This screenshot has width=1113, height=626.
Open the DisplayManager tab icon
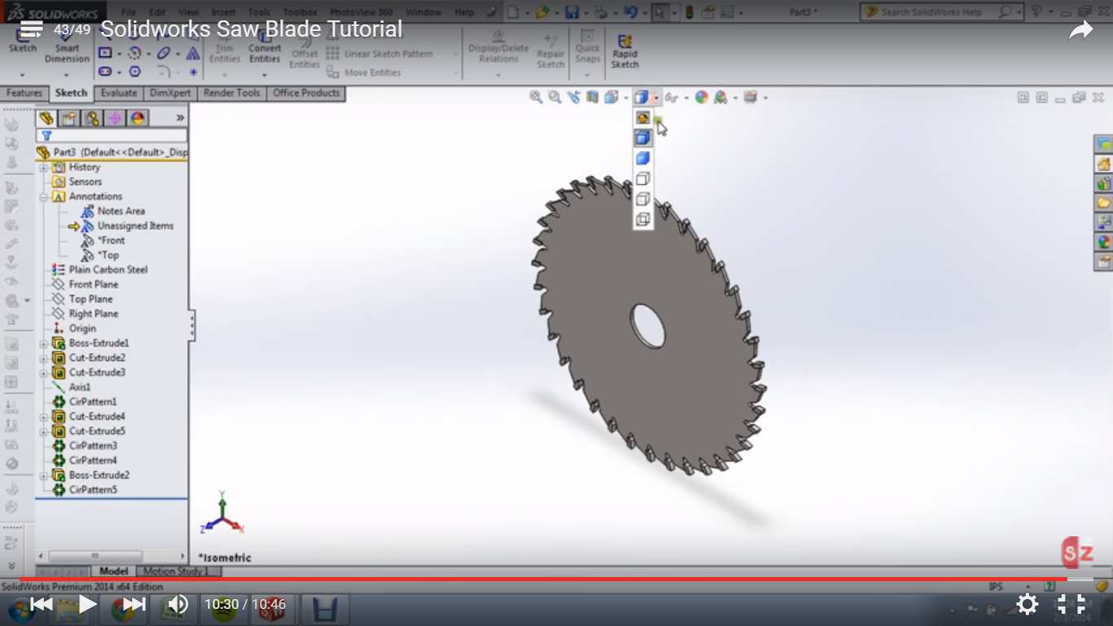click(138, 118)
